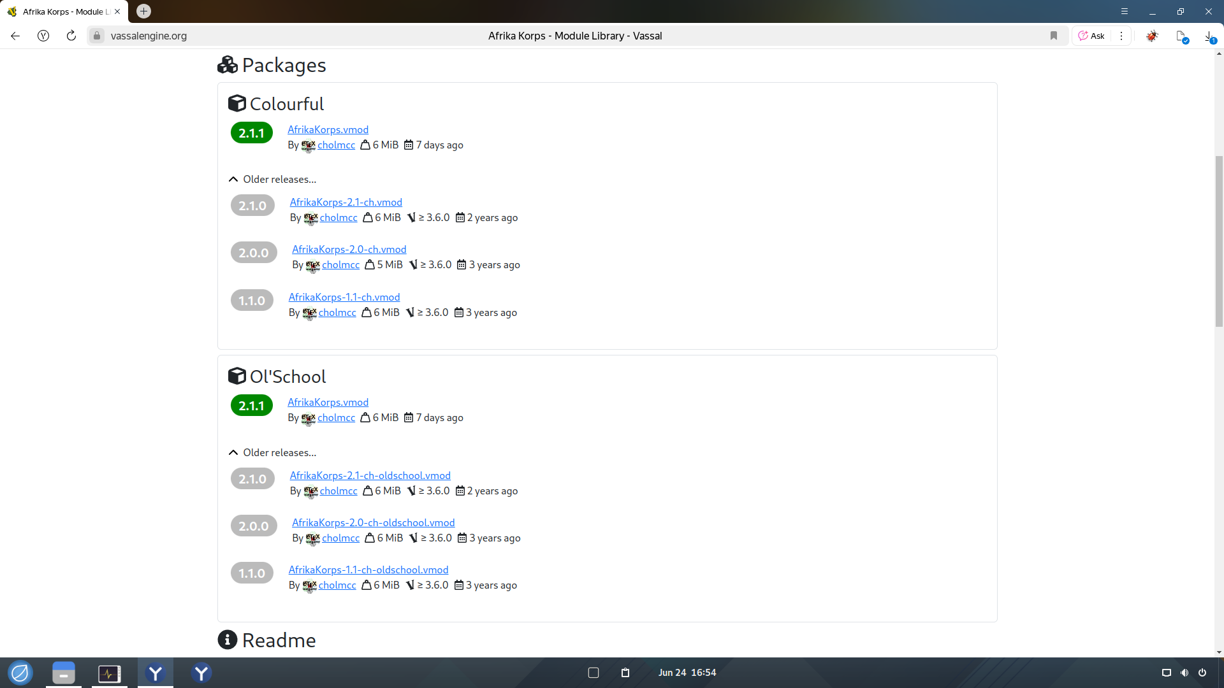
Task: Collapse Ol'School older releases
Action: click(272, 453)
